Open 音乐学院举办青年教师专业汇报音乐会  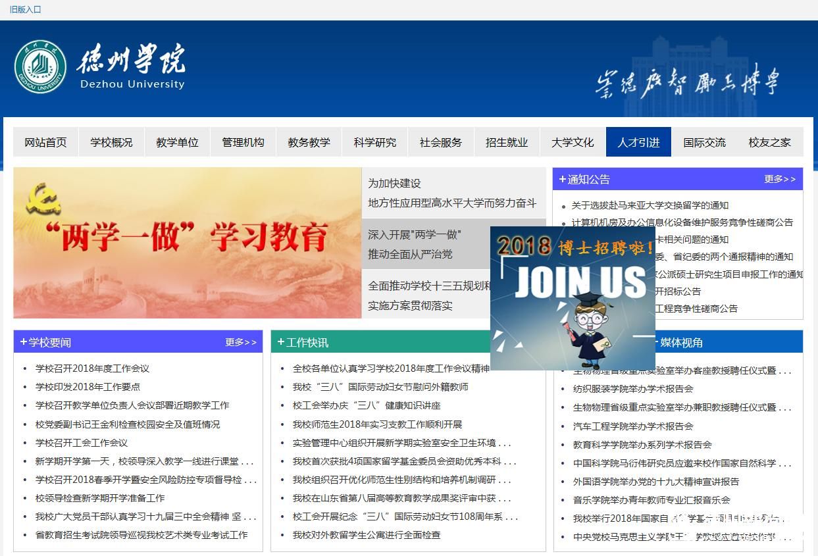tap(652, 500)
